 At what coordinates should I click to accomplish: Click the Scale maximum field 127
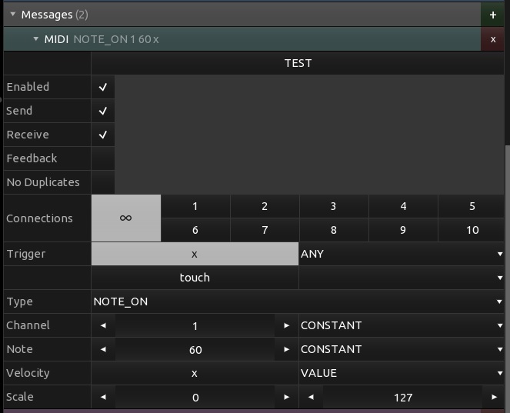(x=402, y=397)
